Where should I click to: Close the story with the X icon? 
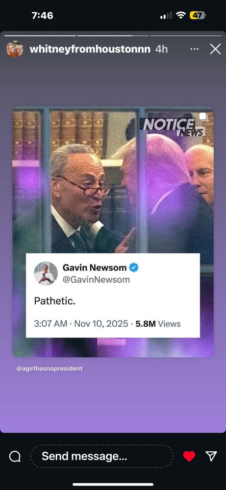click(215, 49)
